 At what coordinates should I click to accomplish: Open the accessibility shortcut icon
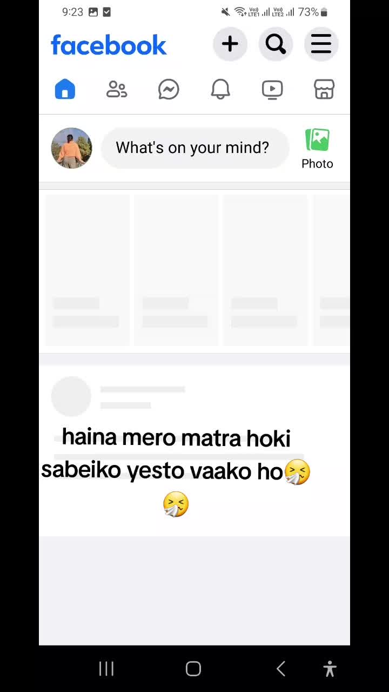[330, 669]
